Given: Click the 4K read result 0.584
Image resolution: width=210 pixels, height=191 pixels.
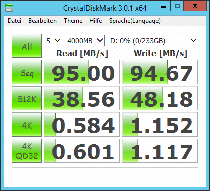Looking at the screenshot, I should [x=82, y=124].
